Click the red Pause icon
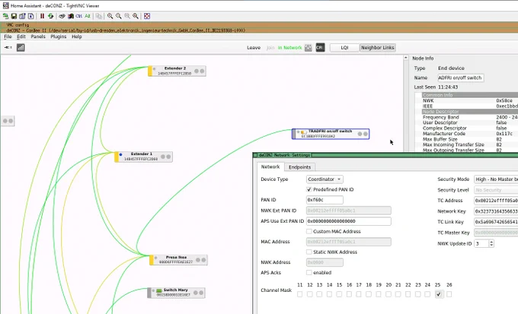 coord(43,16)
